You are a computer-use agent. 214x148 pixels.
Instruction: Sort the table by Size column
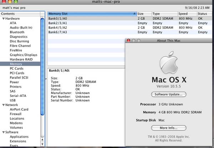coord(143,14)
